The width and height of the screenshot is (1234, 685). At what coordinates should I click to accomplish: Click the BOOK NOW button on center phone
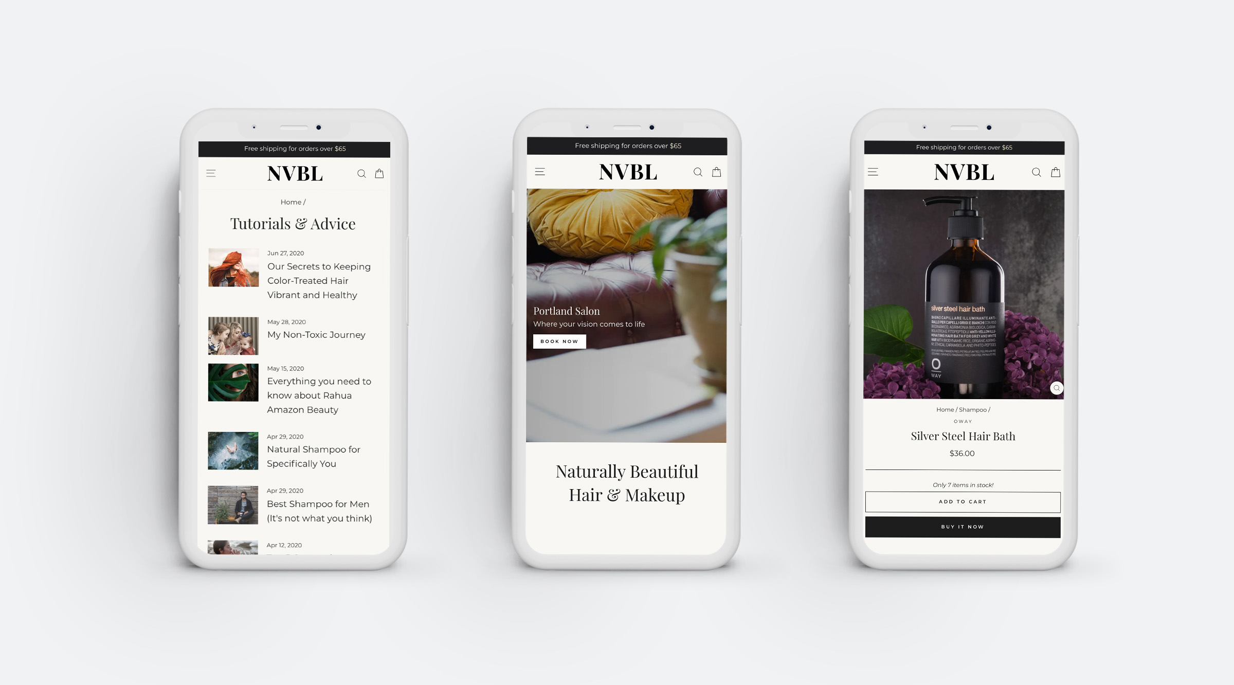tap(559, 341)
